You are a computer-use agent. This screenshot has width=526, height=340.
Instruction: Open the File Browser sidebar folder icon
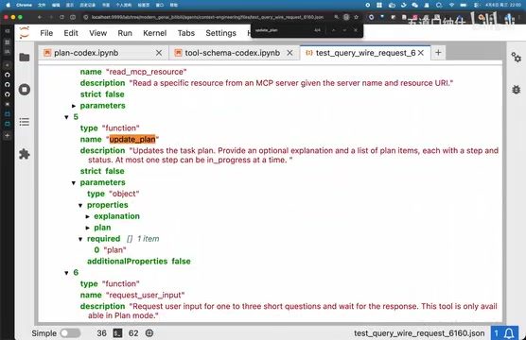pyautogui.click(x=25, y=58)
